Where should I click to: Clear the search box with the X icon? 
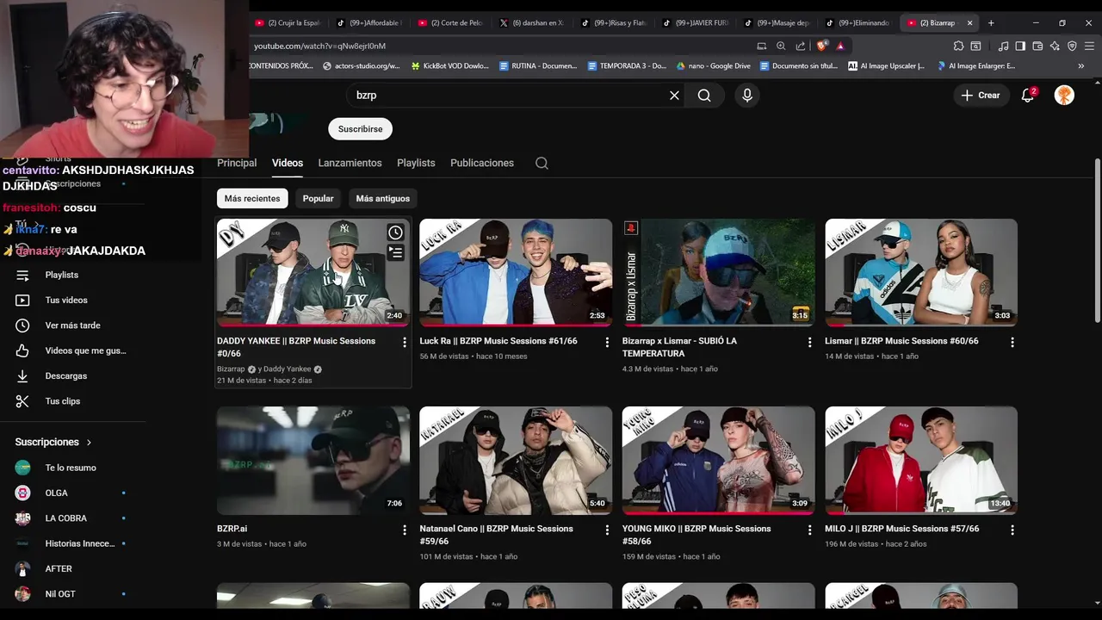(674, 96)
